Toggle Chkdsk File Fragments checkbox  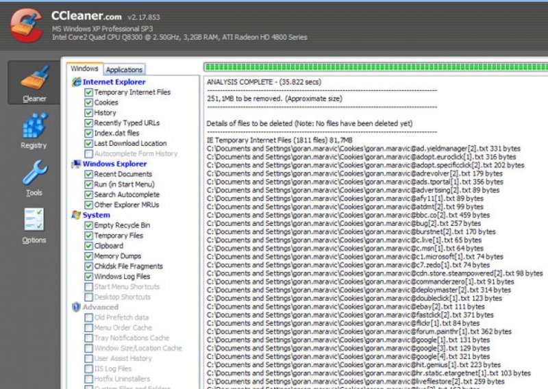tap(89, 266)
